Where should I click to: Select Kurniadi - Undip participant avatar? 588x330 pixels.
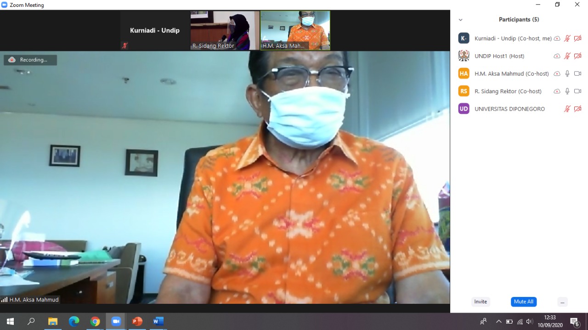[464, 39]
